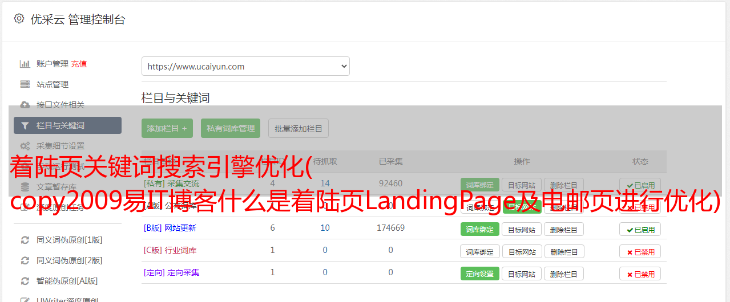The width and height of the screenshot is (730, 302).
Task: Open 同义词伪原创[2版] sidebar entry
Action: point(70,260)
